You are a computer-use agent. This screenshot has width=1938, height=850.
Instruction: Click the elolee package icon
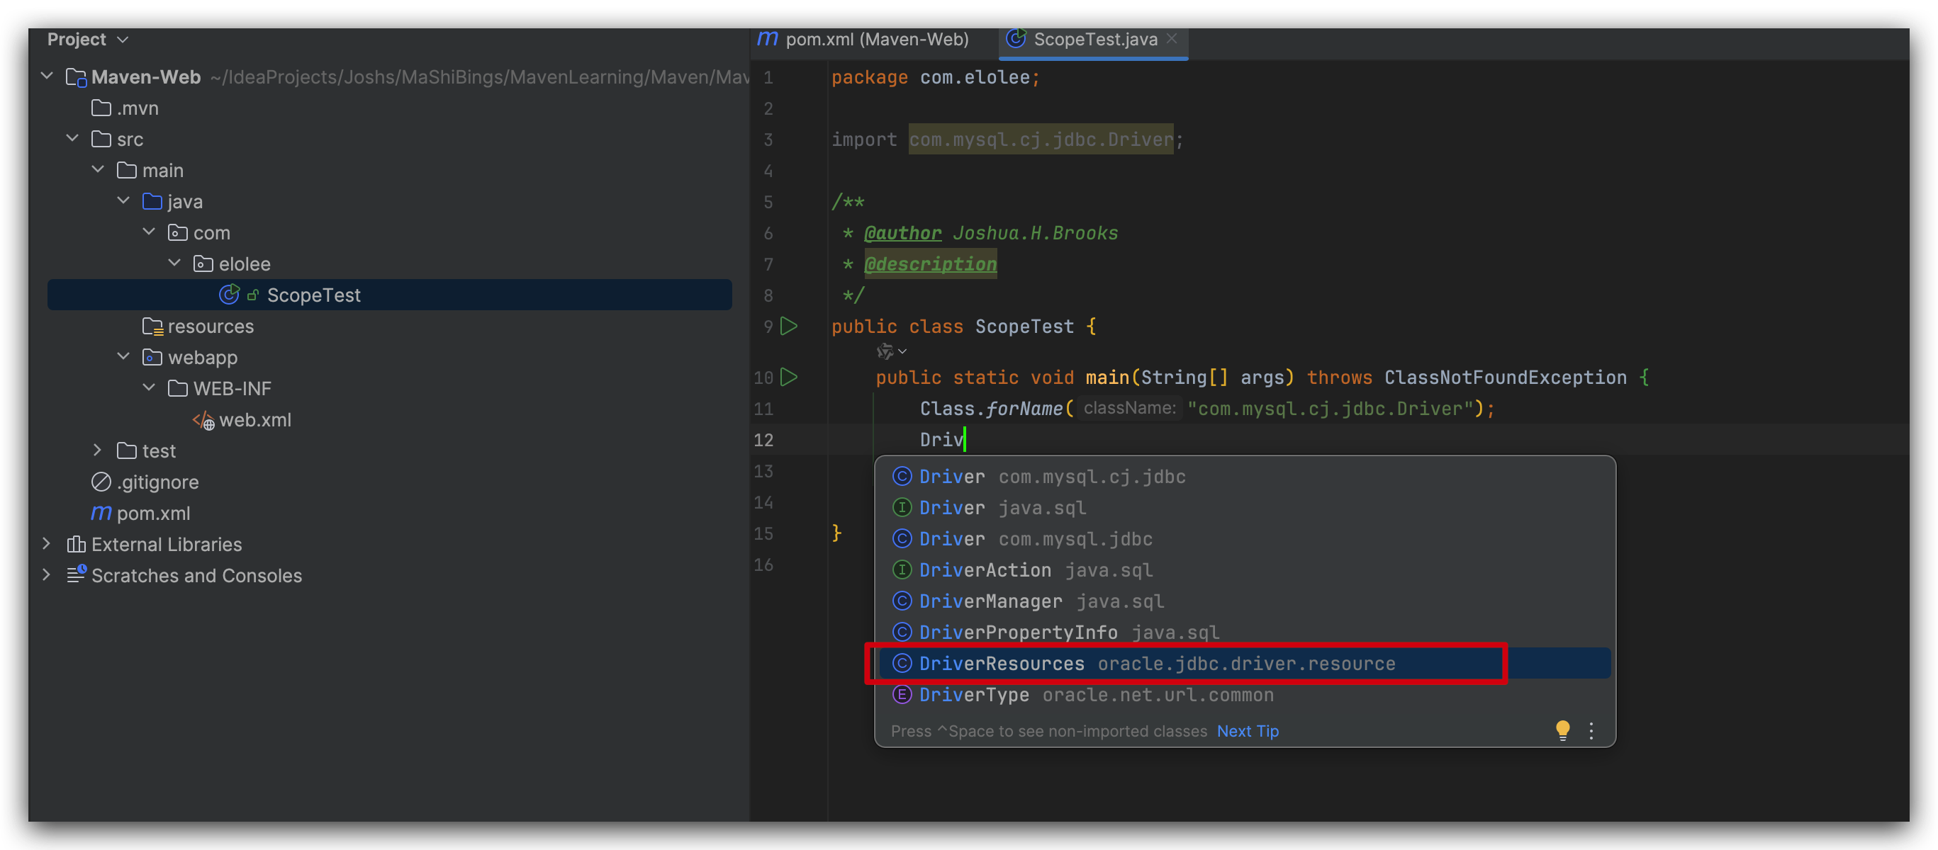tap(203, 263)
